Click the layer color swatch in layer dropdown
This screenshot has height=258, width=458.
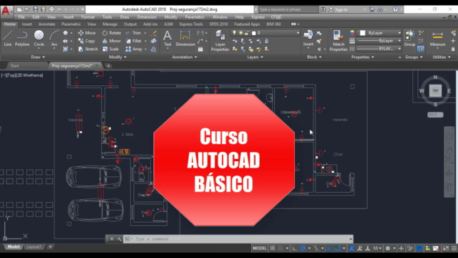click(x=254, y=33)
